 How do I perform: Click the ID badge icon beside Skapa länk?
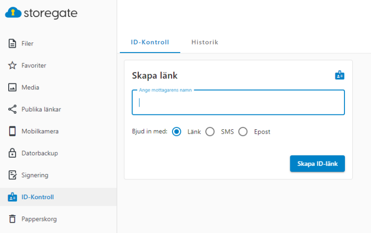(340, 75)
